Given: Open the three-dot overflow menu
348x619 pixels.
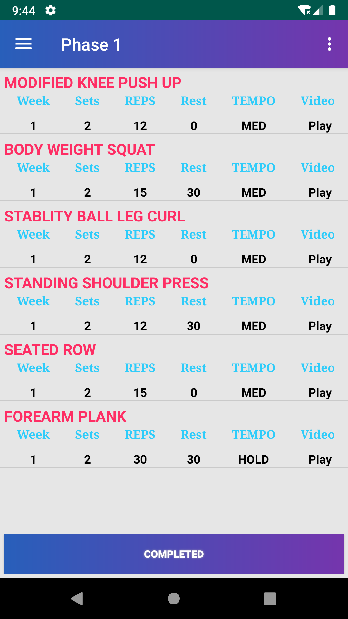Looking at the screenshot, I should [x=329, y=44].
